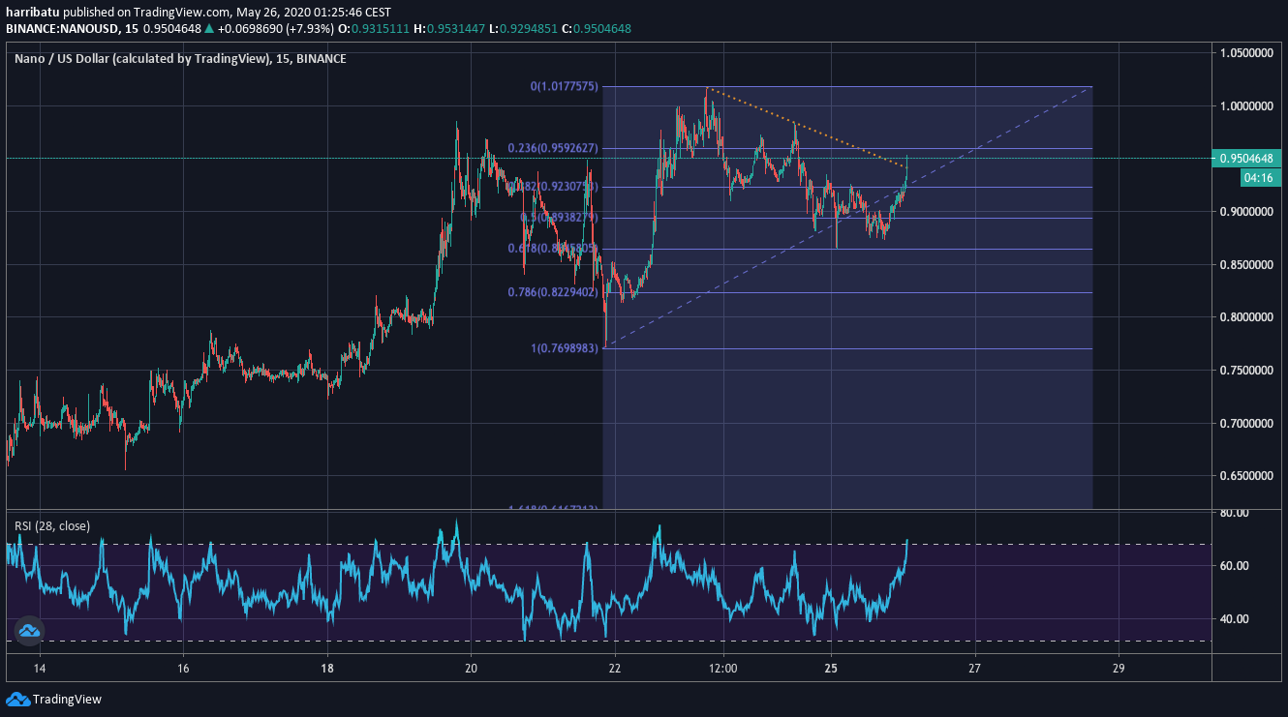Click the RSI axis value 80.00
The height and width of the screenshot is (717, 1288).
[1233, 513]
